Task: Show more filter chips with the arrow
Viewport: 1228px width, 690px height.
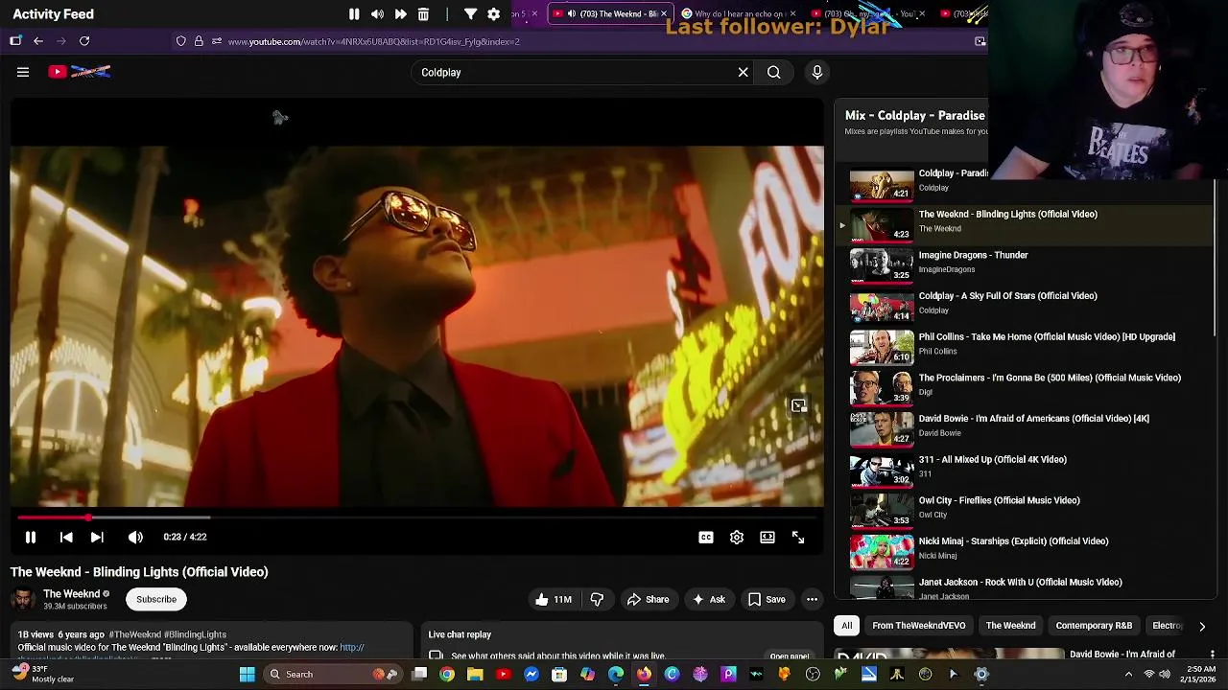Action: 1202,626
